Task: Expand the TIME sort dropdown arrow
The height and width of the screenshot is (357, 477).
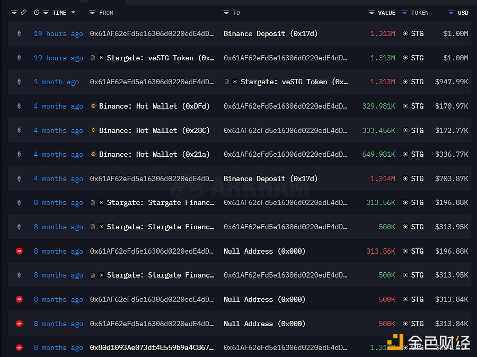Action: (73, 13)
